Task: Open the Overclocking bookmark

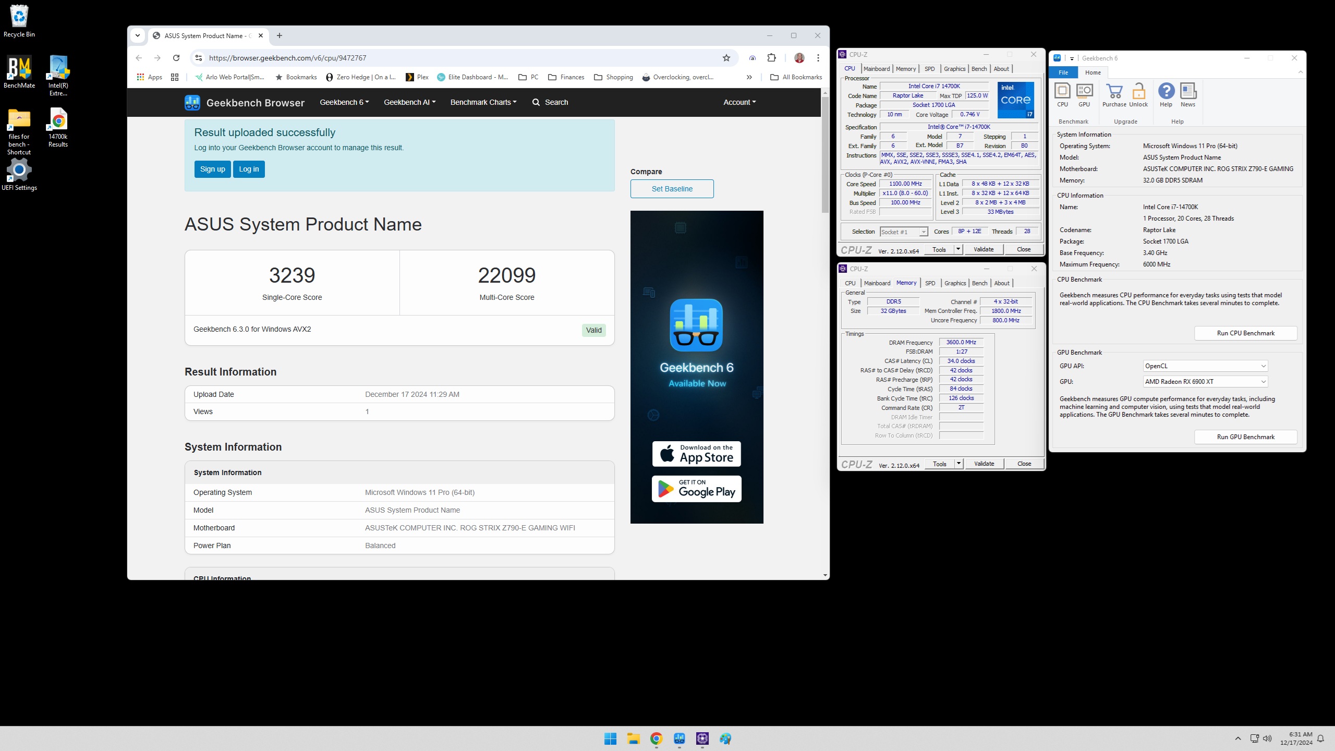Action: point(678,77)
